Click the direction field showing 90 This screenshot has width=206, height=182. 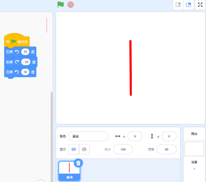pos(166,149)
